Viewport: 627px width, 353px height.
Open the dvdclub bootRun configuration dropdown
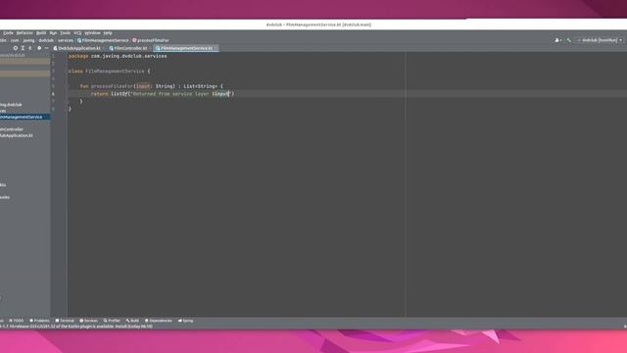[600, 40]
